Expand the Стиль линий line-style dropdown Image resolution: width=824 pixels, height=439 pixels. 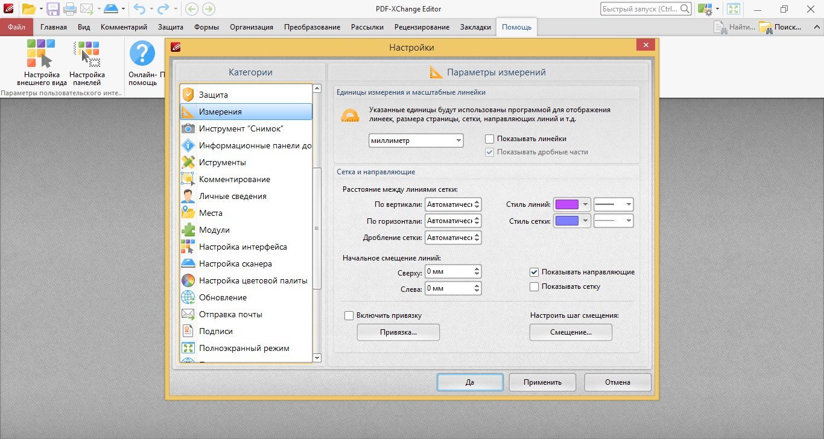[x=613, y=204]
